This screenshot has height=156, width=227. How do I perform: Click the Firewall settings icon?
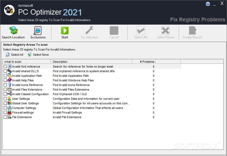click(9, 112)
